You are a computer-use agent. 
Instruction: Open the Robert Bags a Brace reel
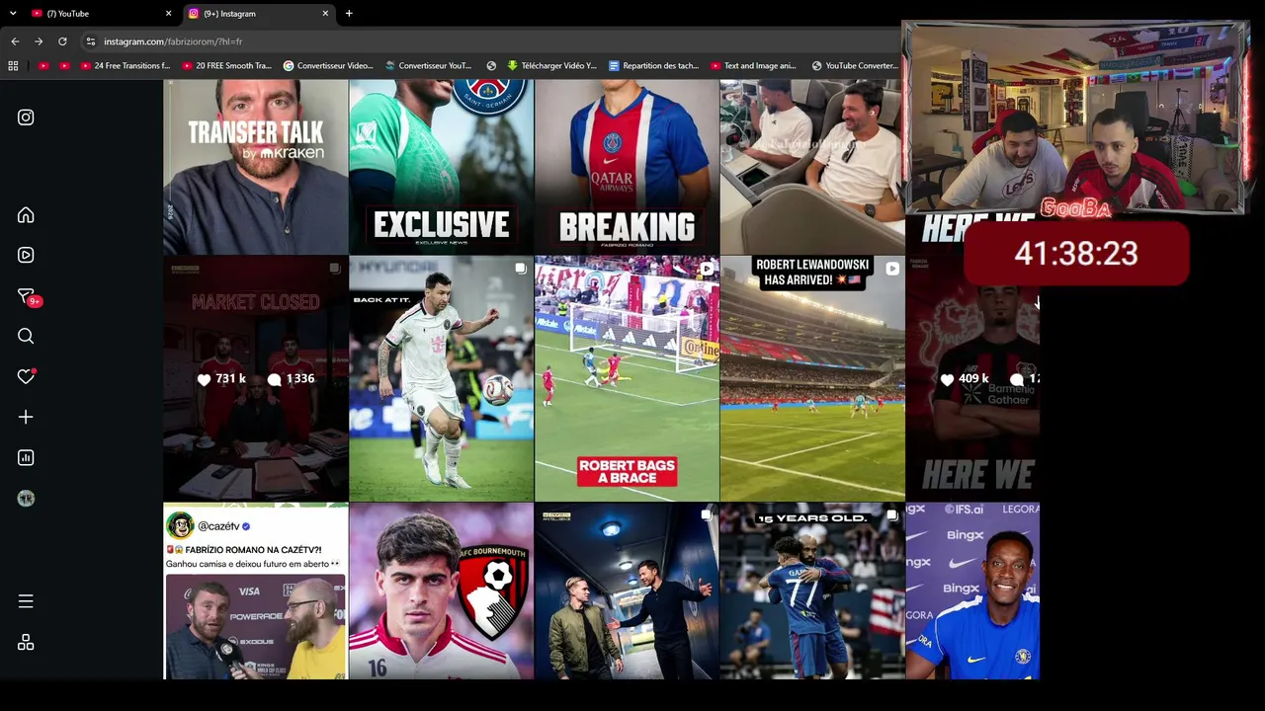point(627,378)
